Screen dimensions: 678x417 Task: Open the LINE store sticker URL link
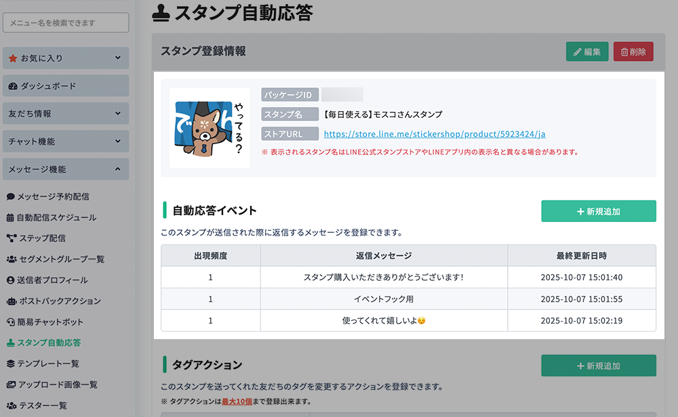435,134
